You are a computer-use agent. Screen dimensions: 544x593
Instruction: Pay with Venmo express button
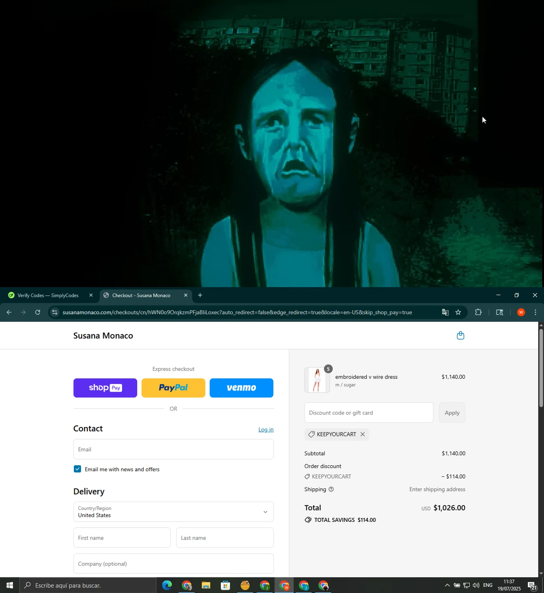[x=241, y=388]
